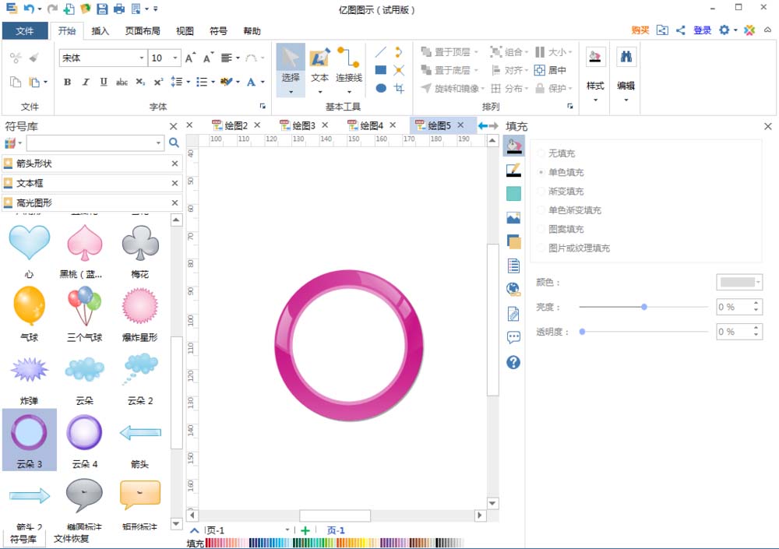This screenshot has width=779, height=549.
Task: Select the rectangle drawing tool
Action: (381, 70)
